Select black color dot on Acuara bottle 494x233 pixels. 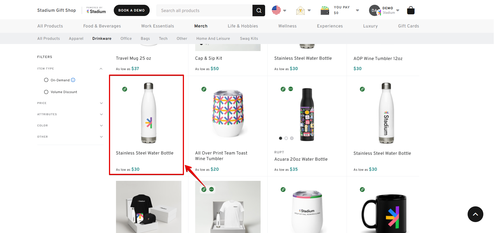click(280, 138)
